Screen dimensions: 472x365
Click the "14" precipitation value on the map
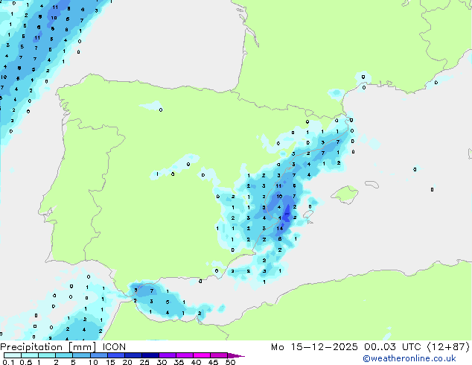pyautogui.click(x=280, y=229)
